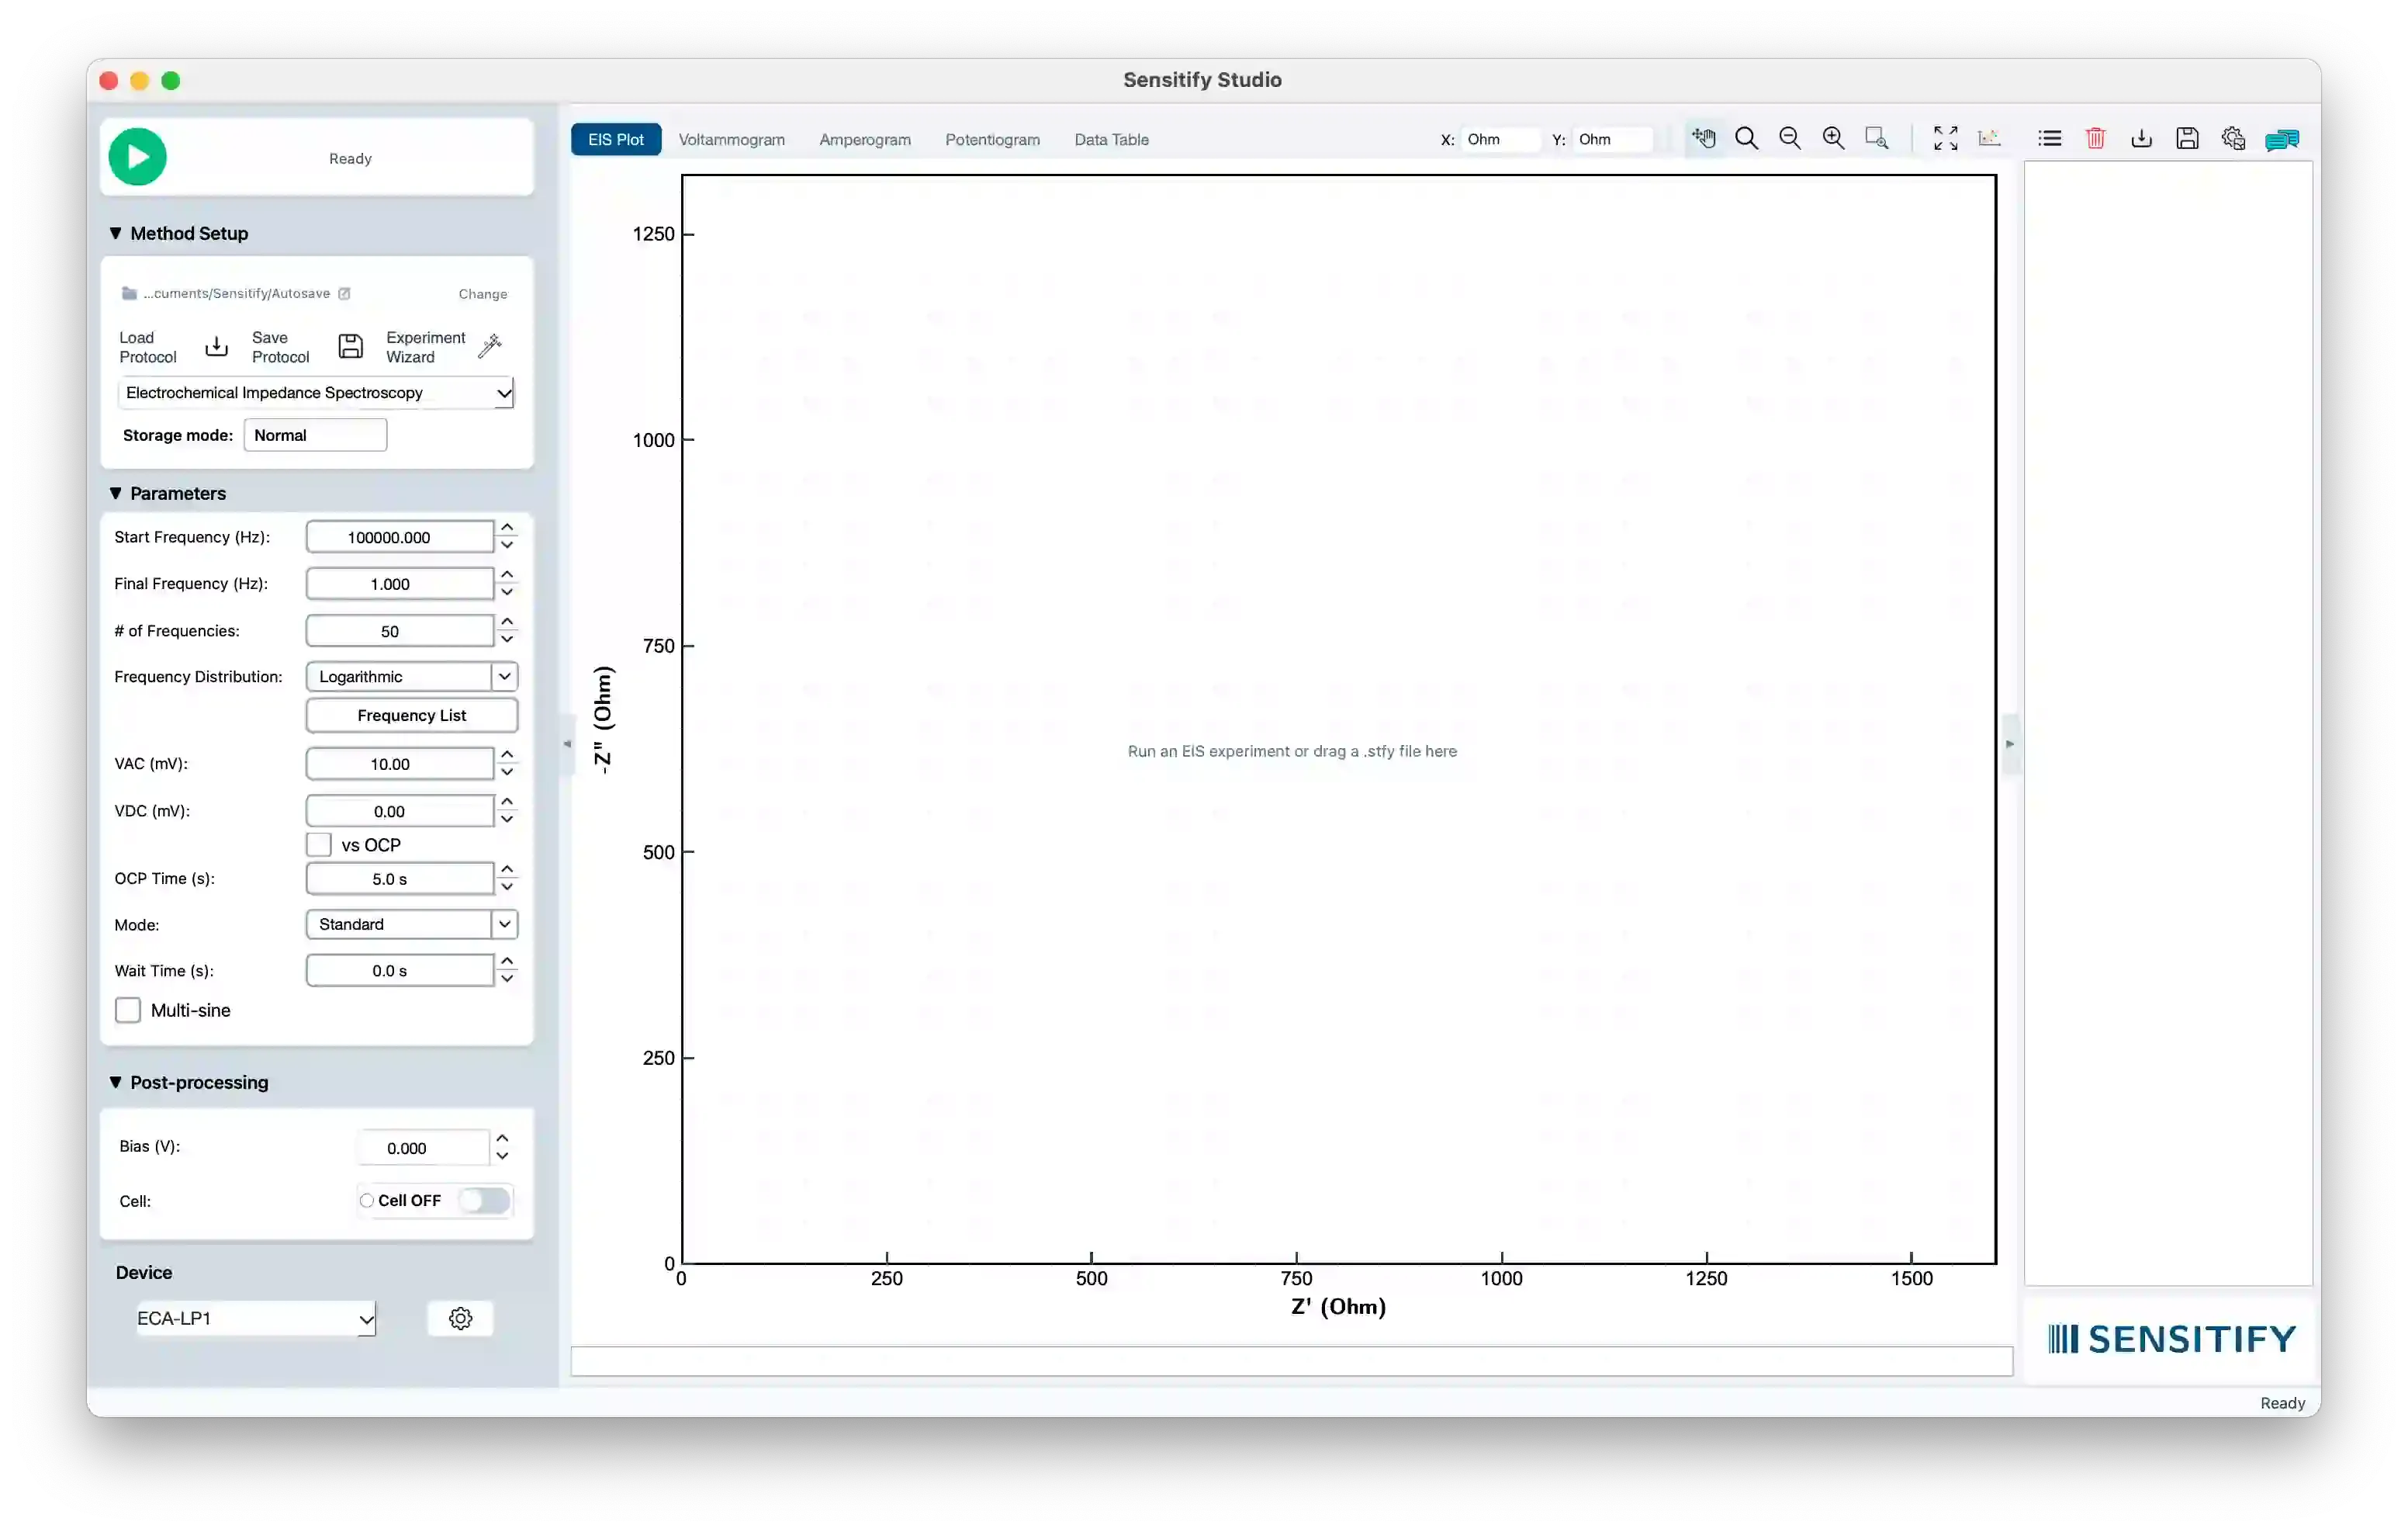Increase the Bias (V) stepper
Image resolution: width=2408 pixels, height=1532 pixels.
(502, 1139)
